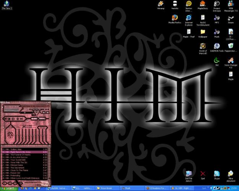This screenshot has height=191, width=239.
Task: Open the Voice Changer 4.0 icon
Action: [x=231, y=61]
